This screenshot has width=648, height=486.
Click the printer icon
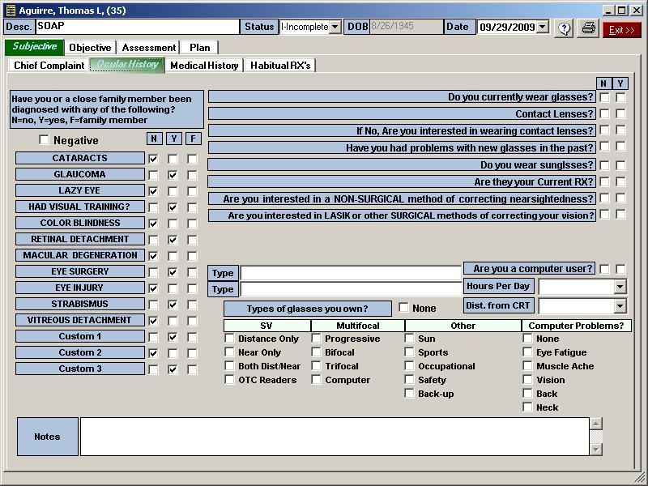click(588, 28)
